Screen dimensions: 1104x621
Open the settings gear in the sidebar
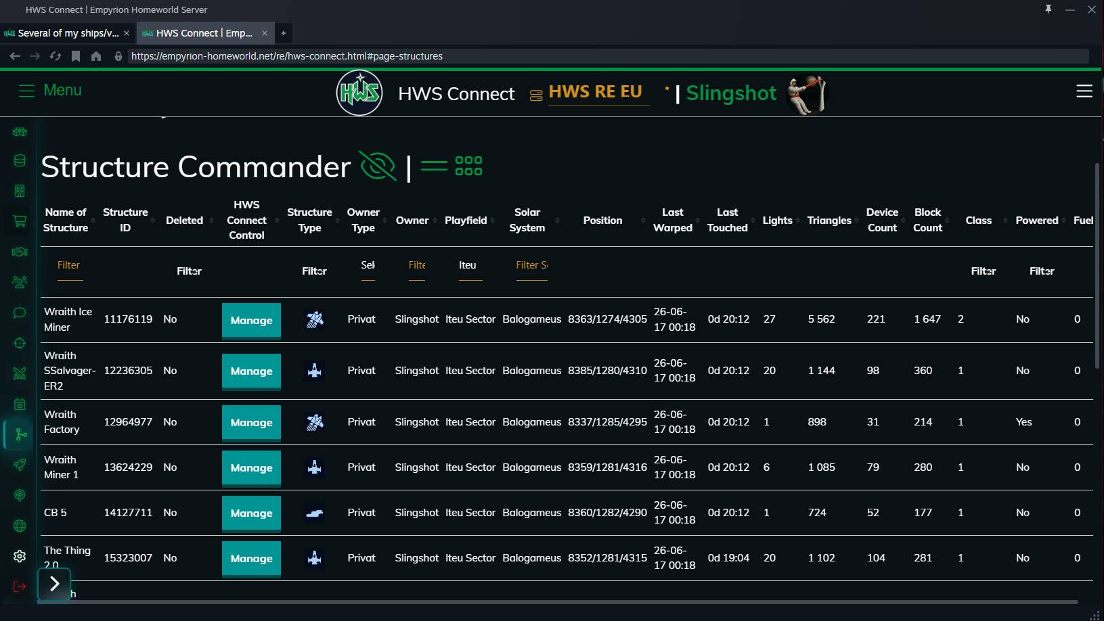tap(20, 556)
